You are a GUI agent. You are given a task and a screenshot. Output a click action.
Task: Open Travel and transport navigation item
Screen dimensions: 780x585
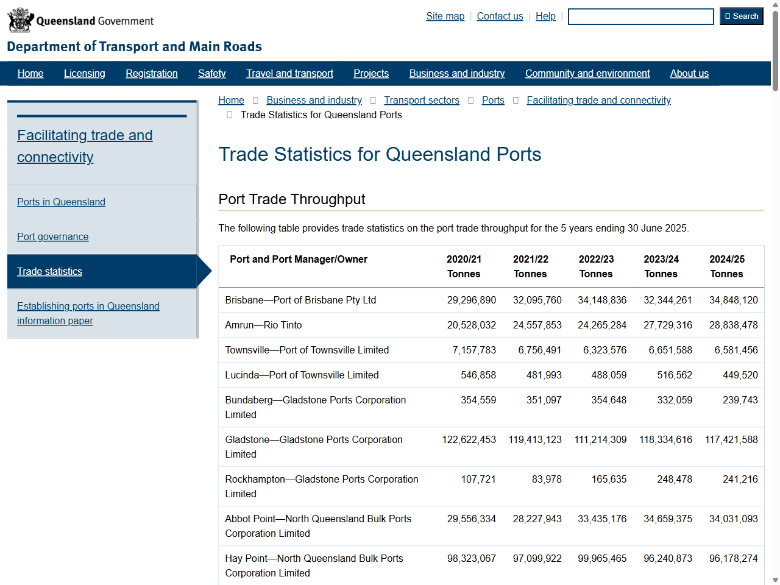click(x=289, y=73)
